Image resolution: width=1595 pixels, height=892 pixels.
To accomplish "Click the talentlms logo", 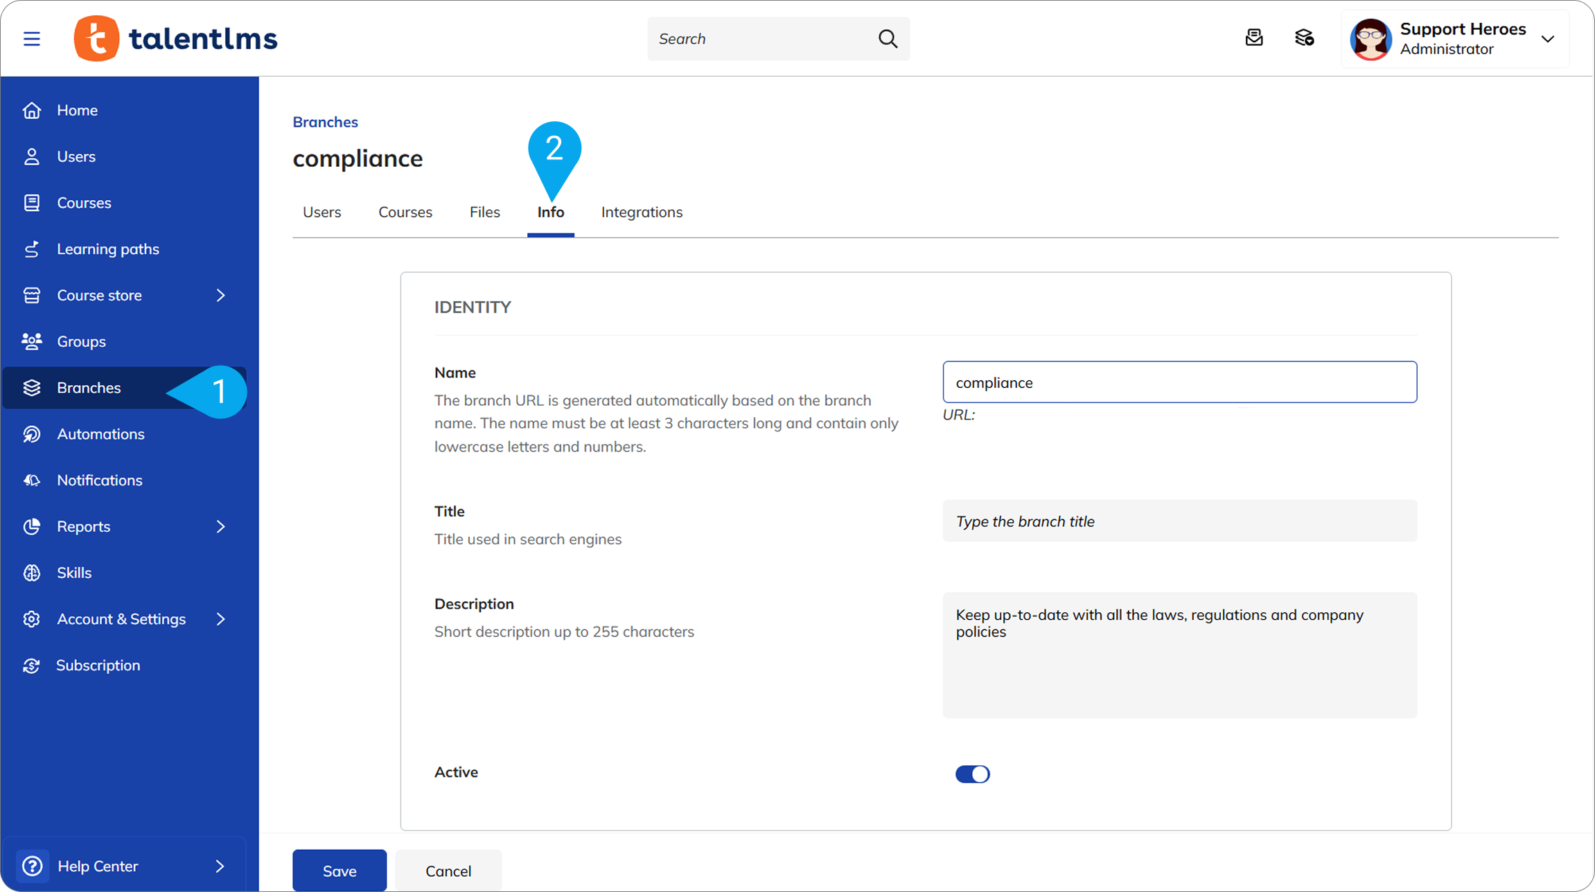I will (x=176, y=39).
